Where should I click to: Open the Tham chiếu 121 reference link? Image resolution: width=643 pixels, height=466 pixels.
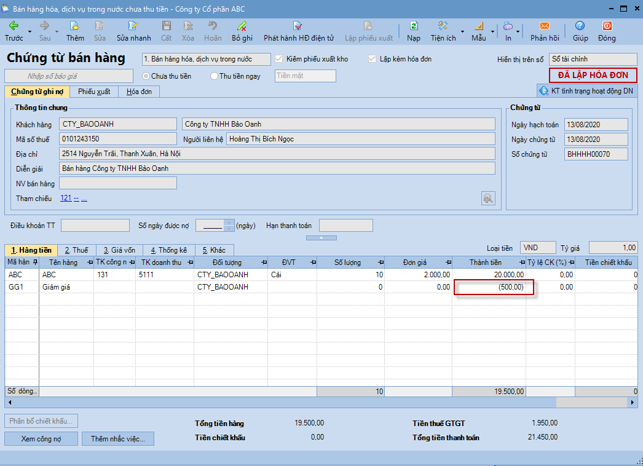coord(66,198)
